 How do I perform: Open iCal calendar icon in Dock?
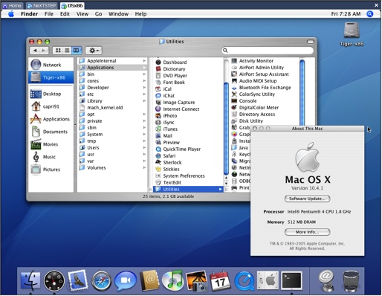click(x=220, y=281)
